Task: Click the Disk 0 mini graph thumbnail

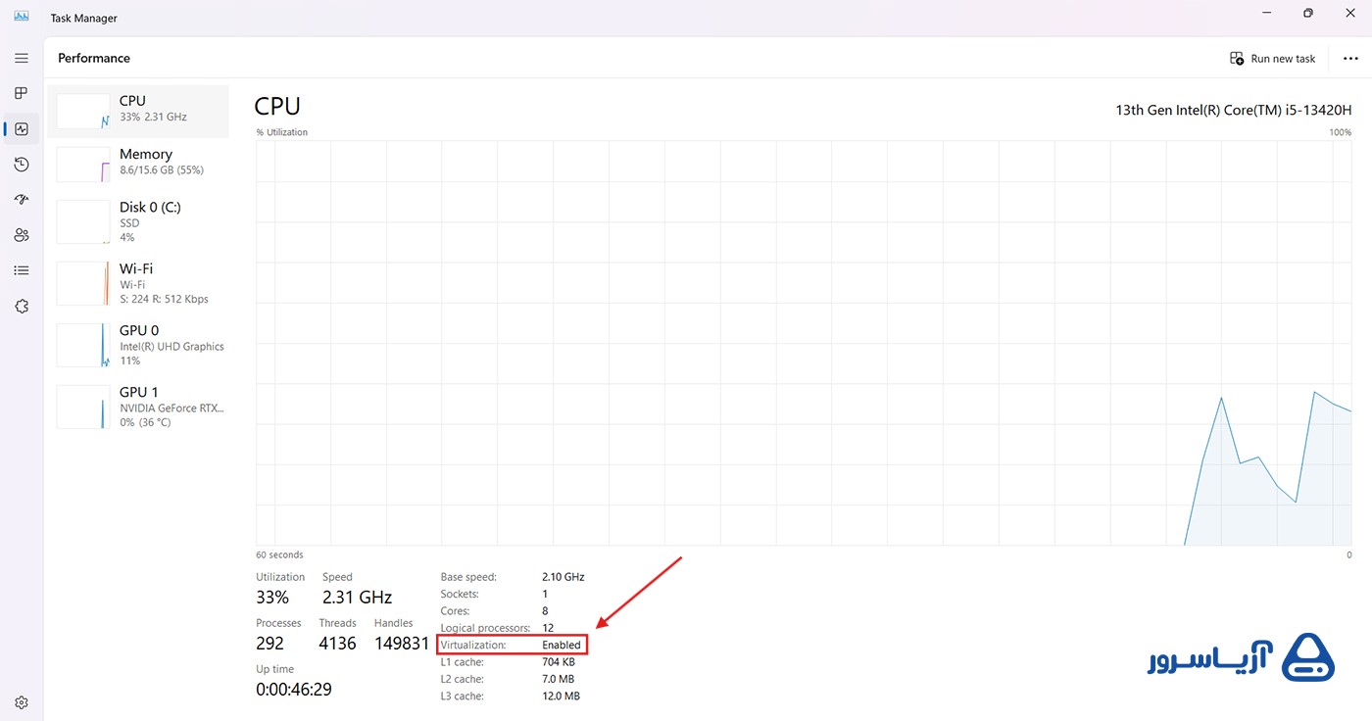Action: [x=83, y=221]
